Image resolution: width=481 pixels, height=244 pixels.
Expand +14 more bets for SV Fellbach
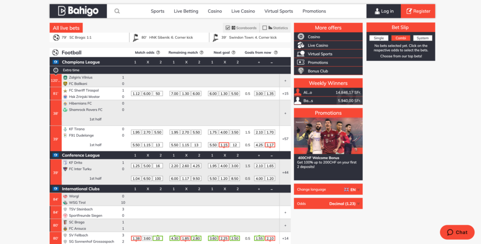[x=285, y=238]
